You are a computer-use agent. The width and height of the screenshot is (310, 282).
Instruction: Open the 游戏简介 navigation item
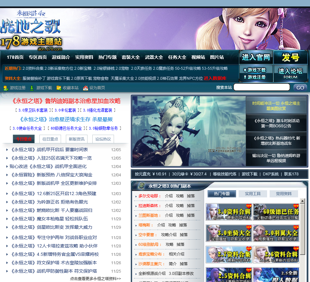tap(61, 57)
